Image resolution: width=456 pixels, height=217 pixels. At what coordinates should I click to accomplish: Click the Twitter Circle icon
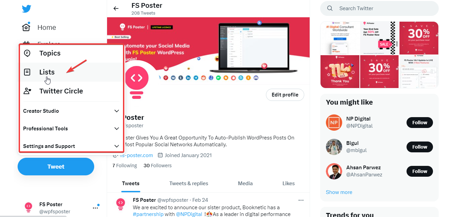pyautogui.click(x=27, y=91)
